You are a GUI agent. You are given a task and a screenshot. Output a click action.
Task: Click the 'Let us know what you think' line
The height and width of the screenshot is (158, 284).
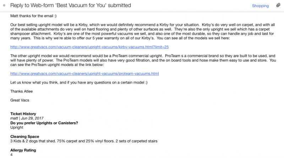[x=79, y=83]
